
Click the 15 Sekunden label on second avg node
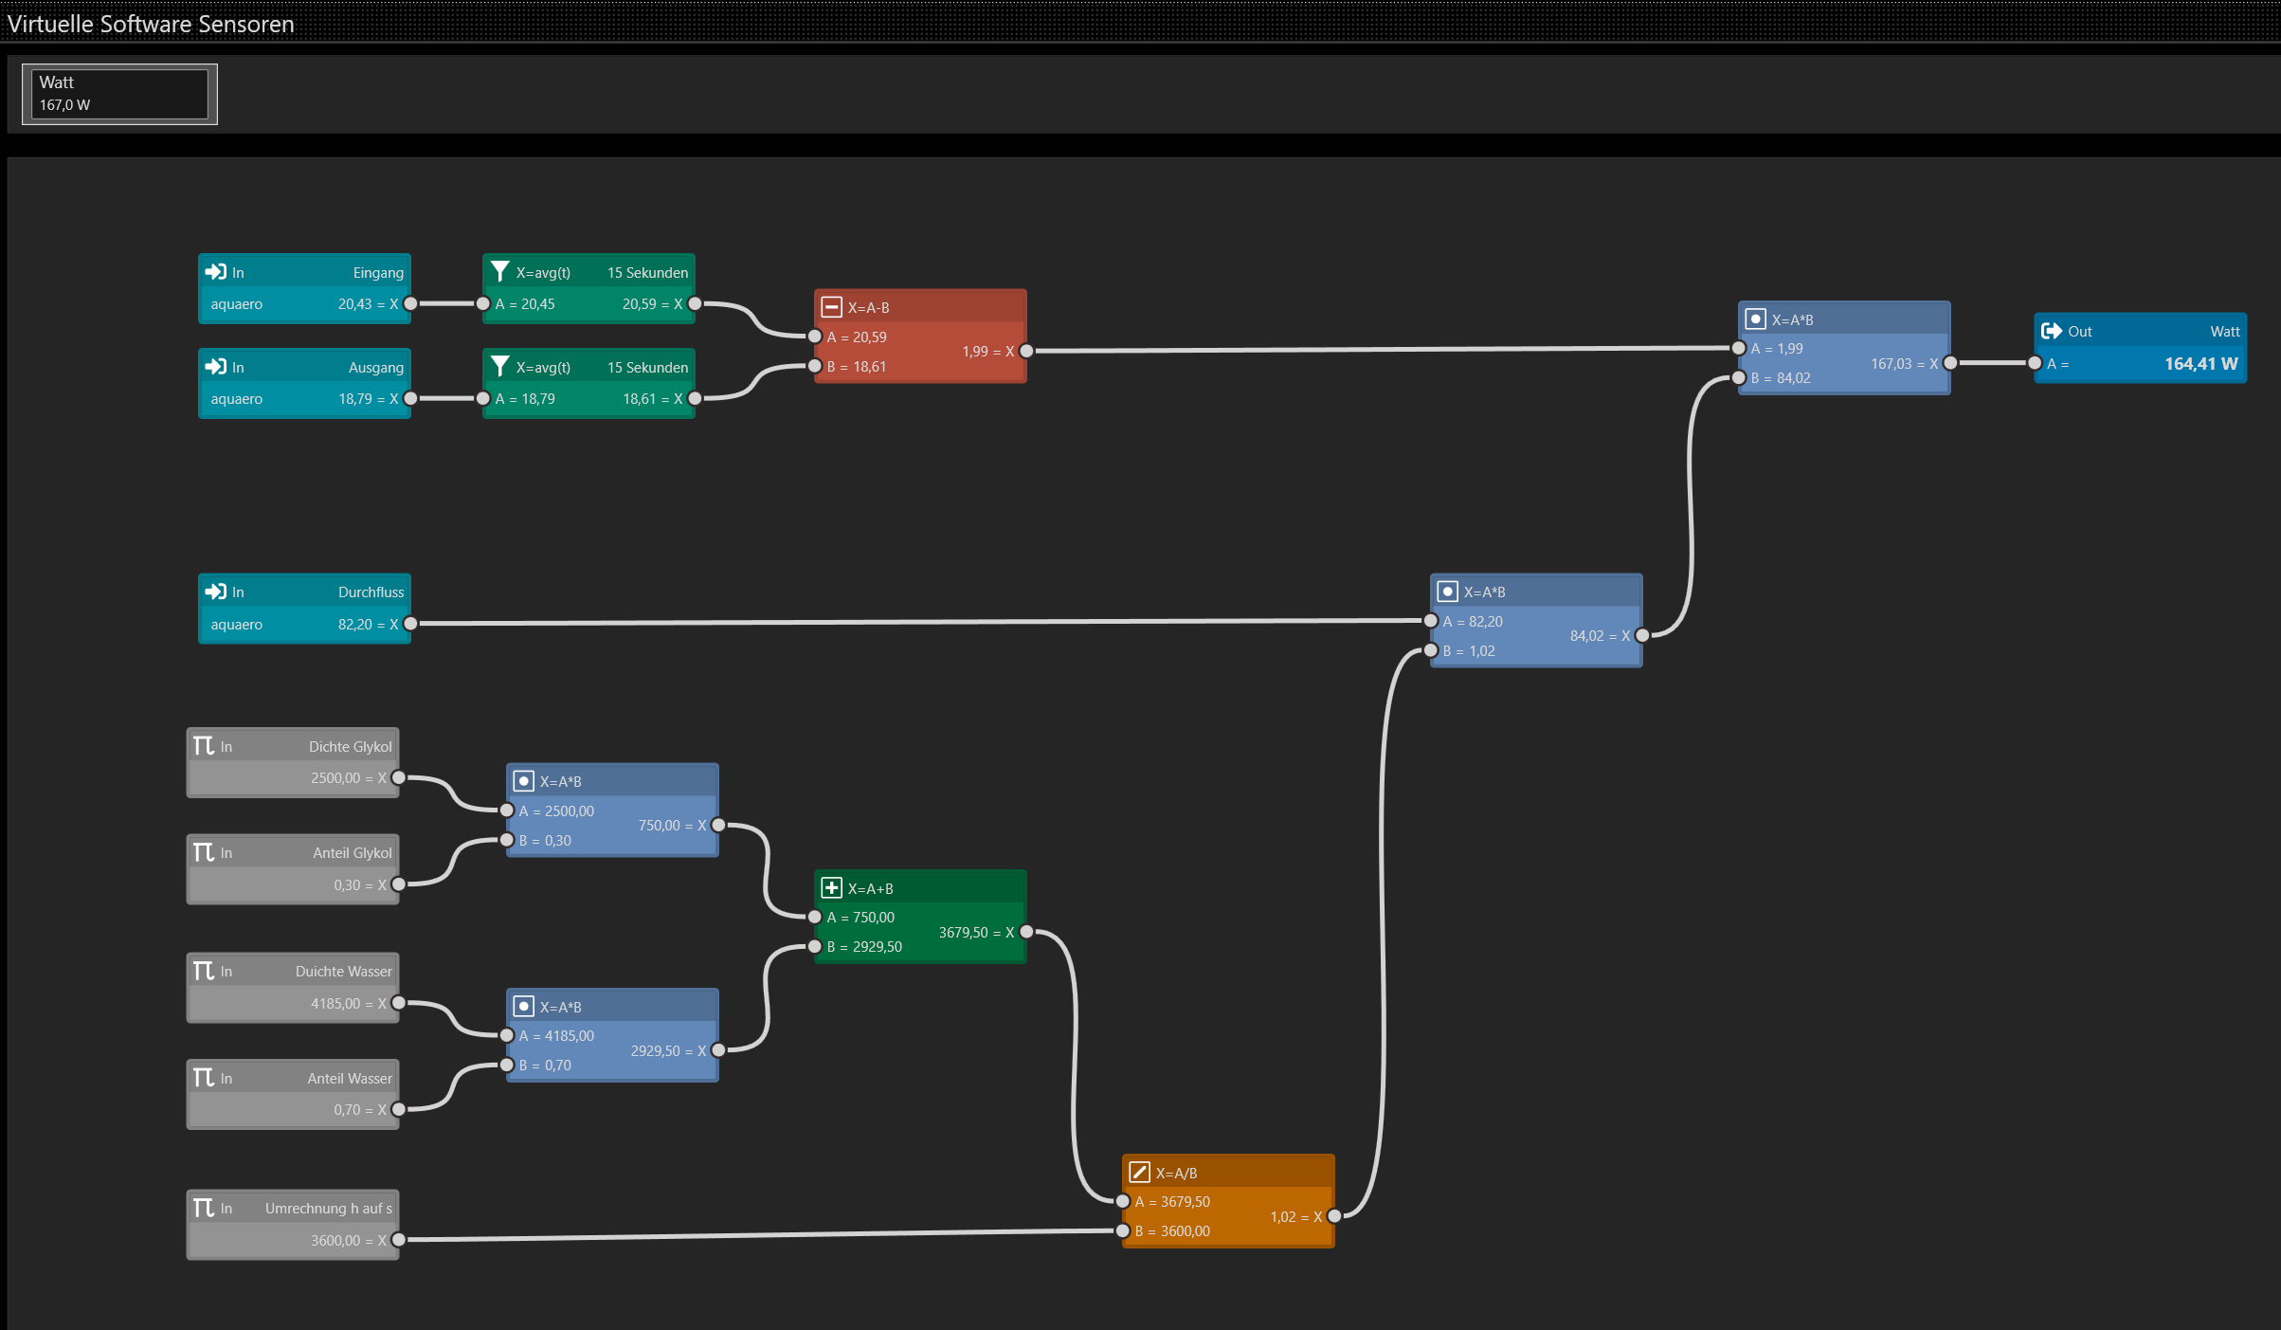(x=647, y=367)
